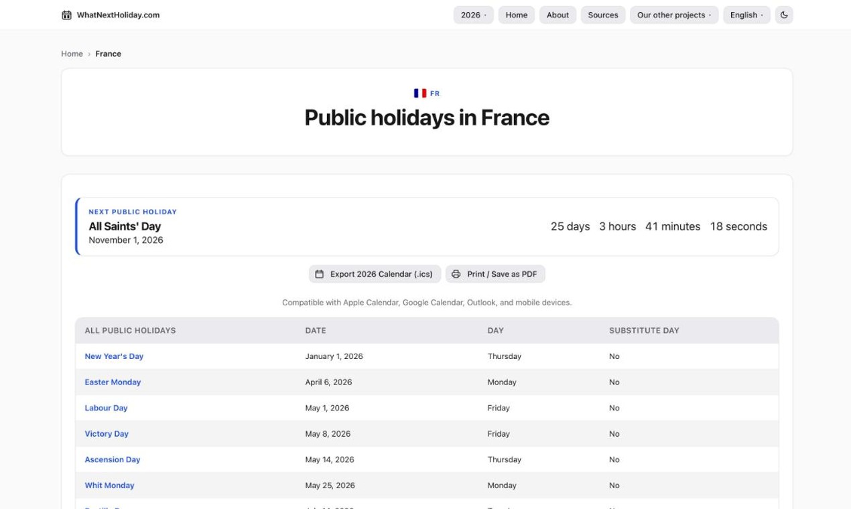The image size is (851, 509).
Task: Open the Sources page
Action: click(603, 15)
